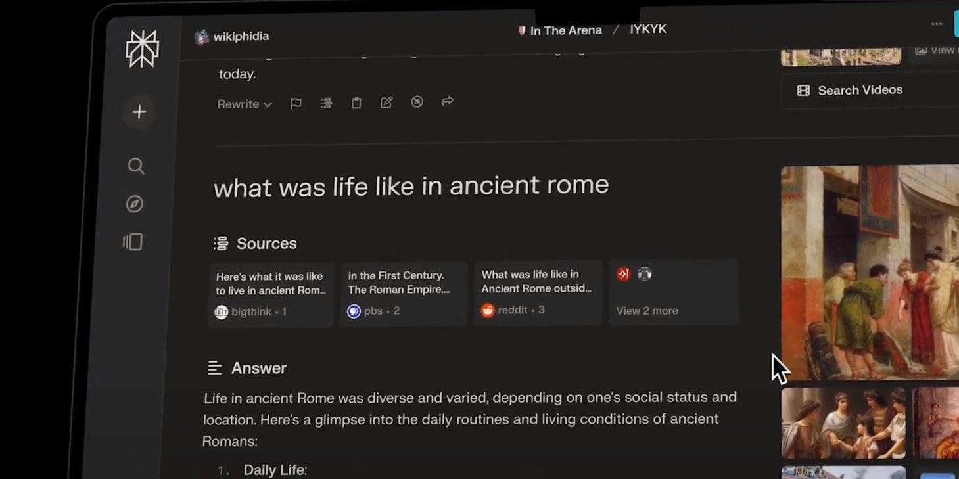Click the crossed-out circle icon beside edit

pos(417,102)
